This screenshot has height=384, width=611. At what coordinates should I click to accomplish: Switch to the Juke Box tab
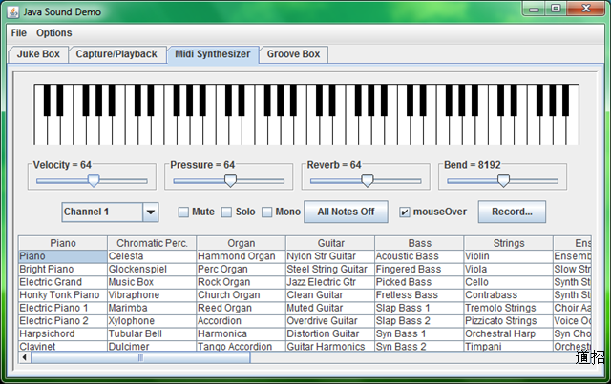point(38,54)
